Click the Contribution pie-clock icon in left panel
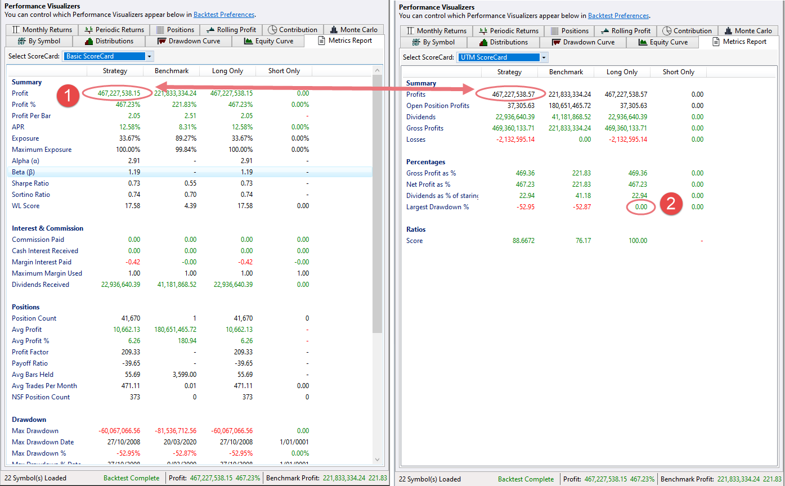The height and width of the screenshot is (486, 785). coord(272,30)
